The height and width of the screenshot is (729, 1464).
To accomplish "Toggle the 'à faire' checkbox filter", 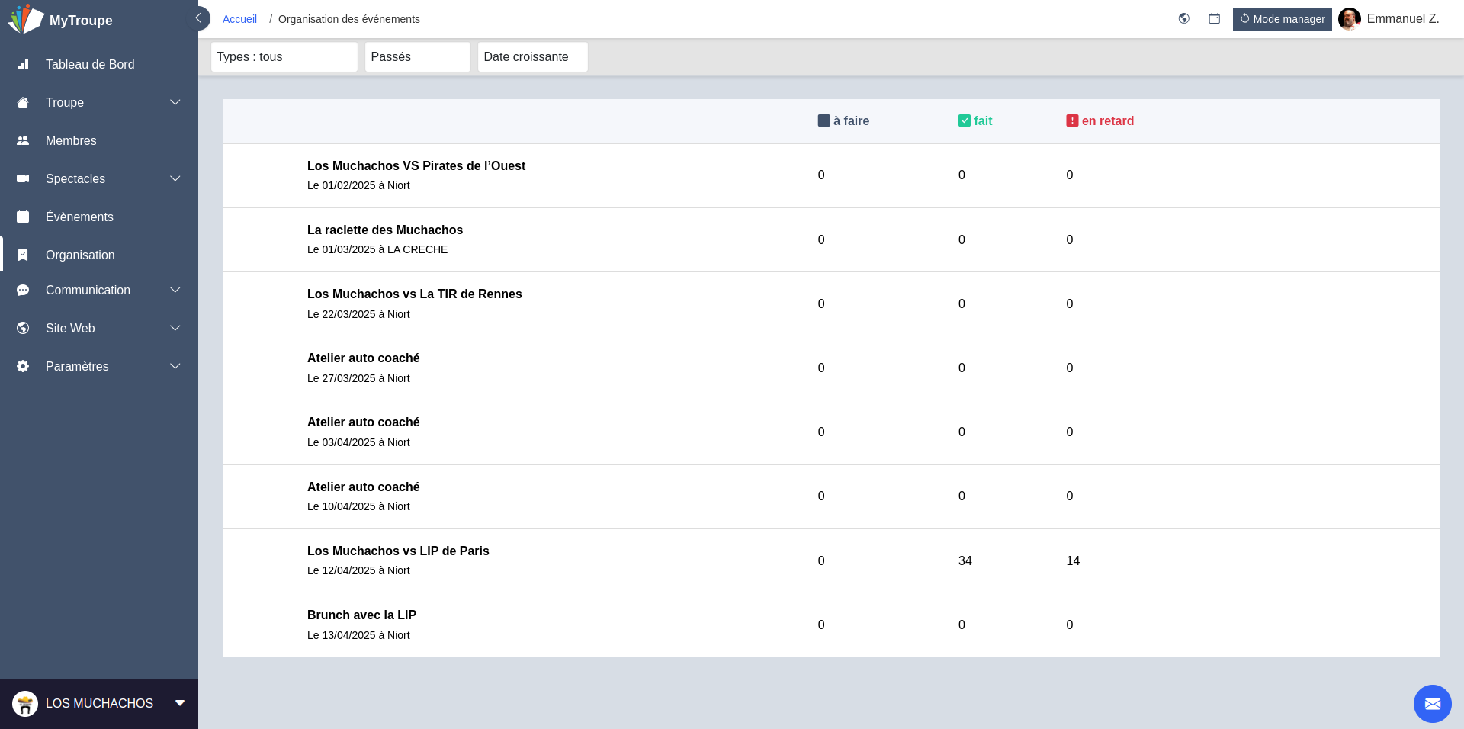I will (823, 120).
